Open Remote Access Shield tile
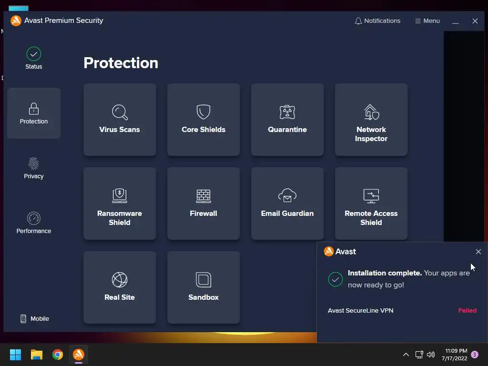488x366 pixels. pos(371,203)
